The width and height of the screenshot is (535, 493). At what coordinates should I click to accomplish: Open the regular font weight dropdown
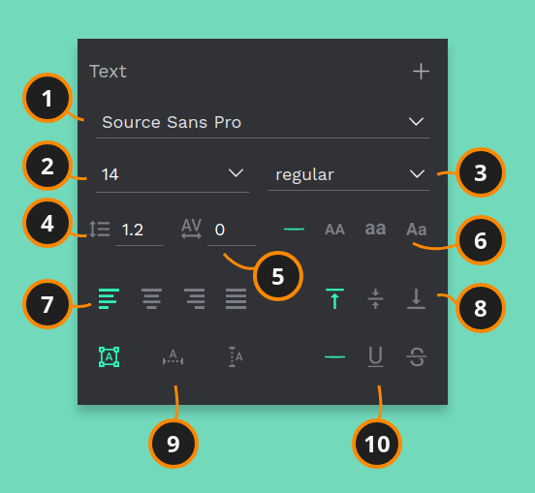(349, 174)
